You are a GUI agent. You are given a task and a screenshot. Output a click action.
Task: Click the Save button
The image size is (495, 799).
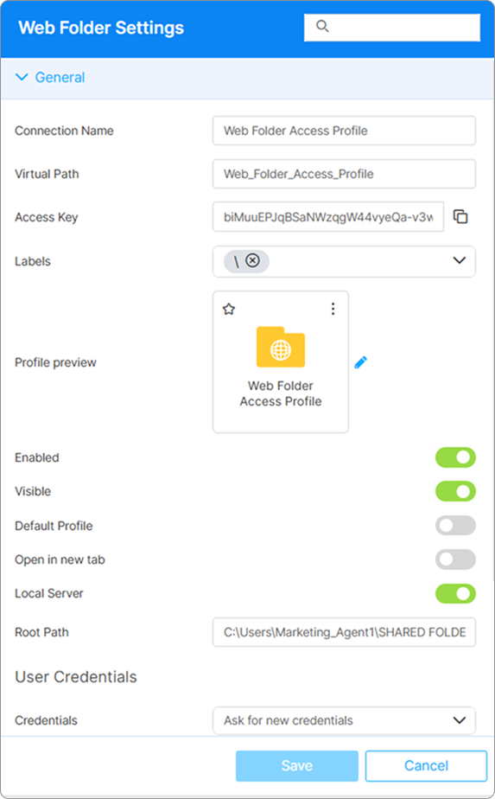[297, 765]
